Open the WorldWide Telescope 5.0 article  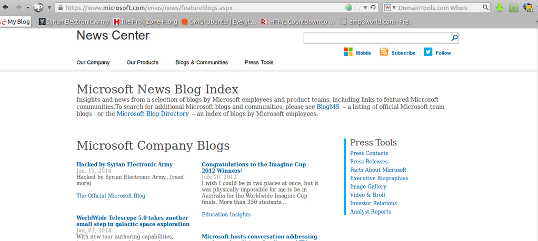click(133, 221)
